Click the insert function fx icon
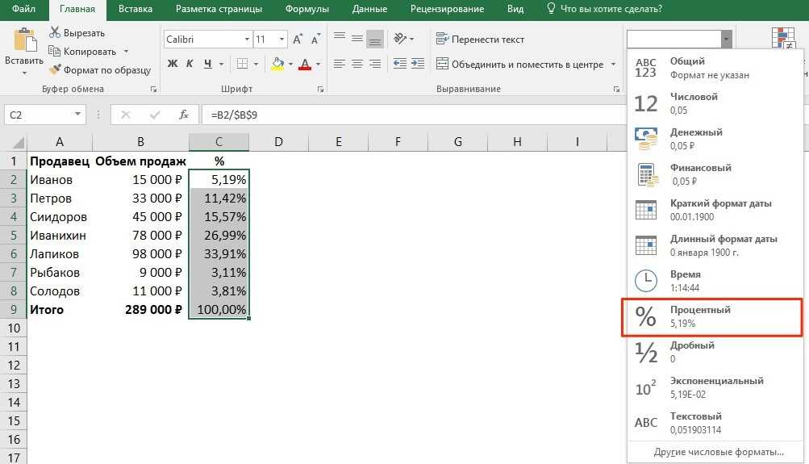Screen dimensions: 809x464 tap(184, 115)
